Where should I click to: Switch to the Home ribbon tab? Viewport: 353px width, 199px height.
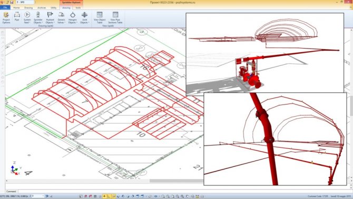coord(16,8)
